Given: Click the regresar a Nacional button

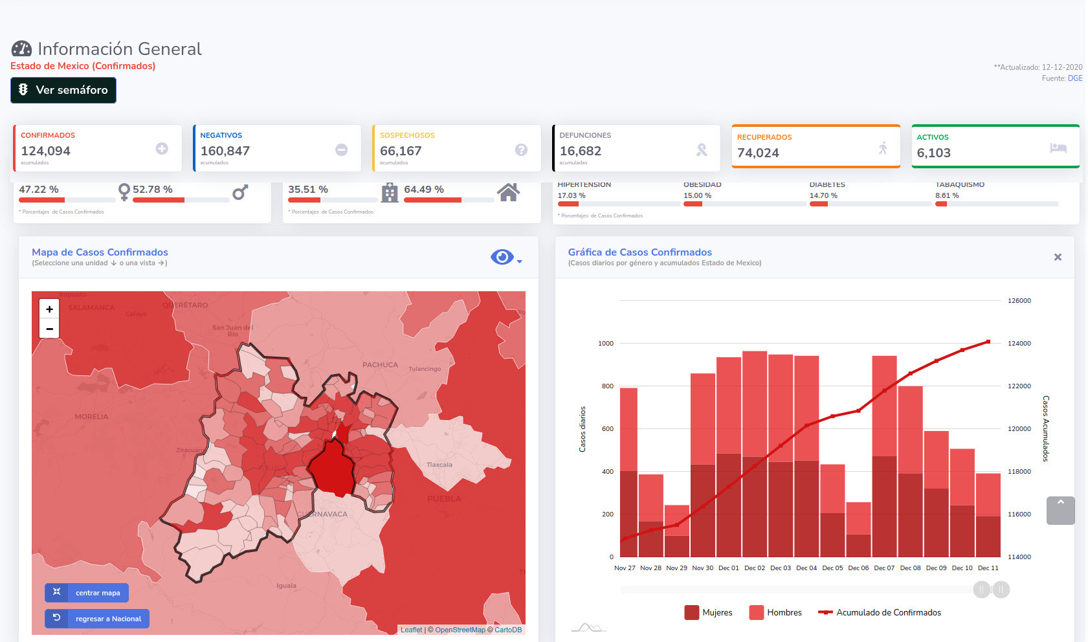Looking at the screenshot, I should pos(97,619).
